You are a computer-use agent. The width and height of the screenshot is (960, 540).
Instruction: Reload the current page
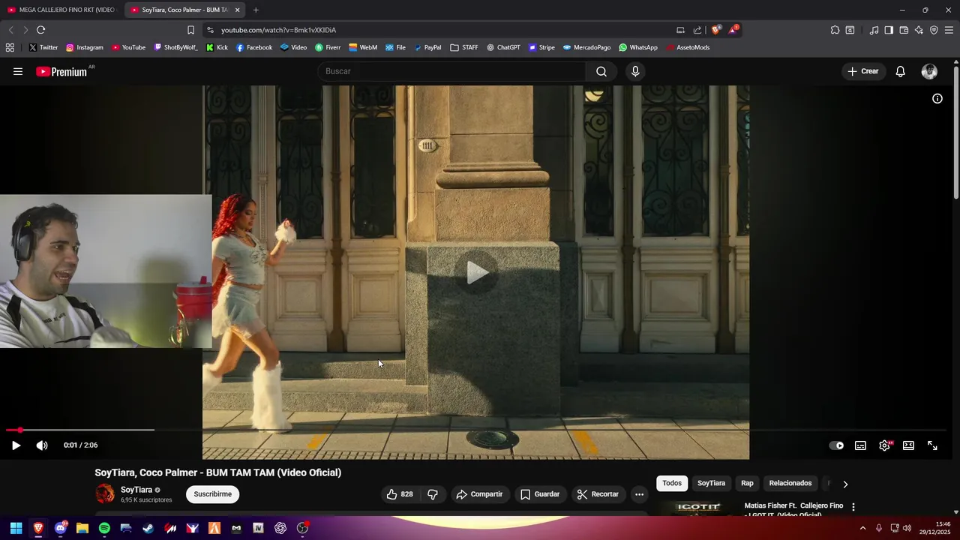(x=40, y=30)
